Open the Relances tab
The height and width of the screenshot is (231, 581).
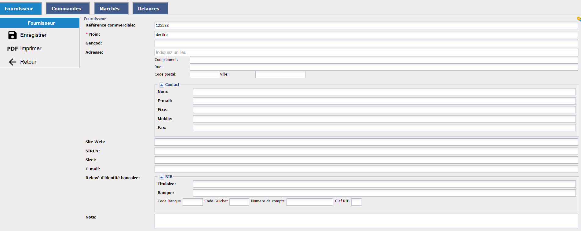[150, 9]
